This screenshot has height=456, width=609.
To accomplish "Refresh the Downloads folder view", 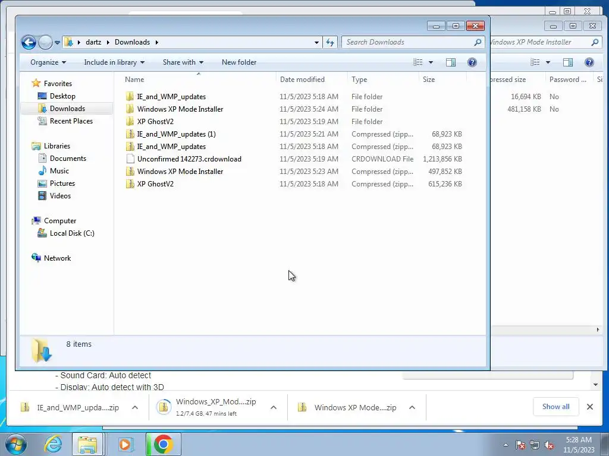I will click(x=329, y=42).
